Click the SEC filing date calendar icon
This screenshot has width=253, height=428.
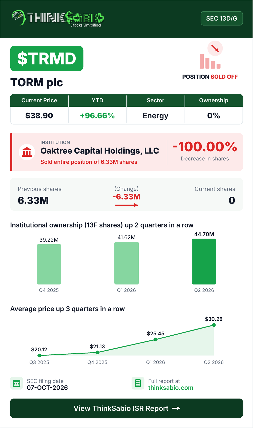point(16,383)
